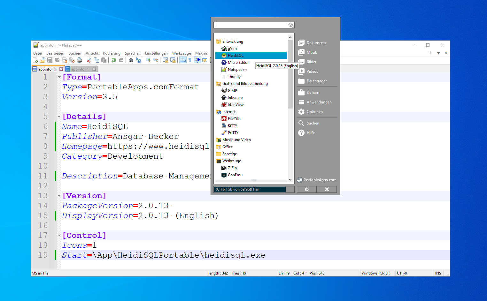Click the Paste toolbar icon
The image size is (487, 301).
pos(104,60)
